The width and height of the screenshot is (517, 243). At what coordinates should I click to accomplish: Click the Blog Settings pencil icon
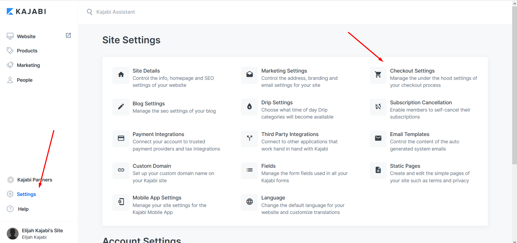(x=121, y=107)
